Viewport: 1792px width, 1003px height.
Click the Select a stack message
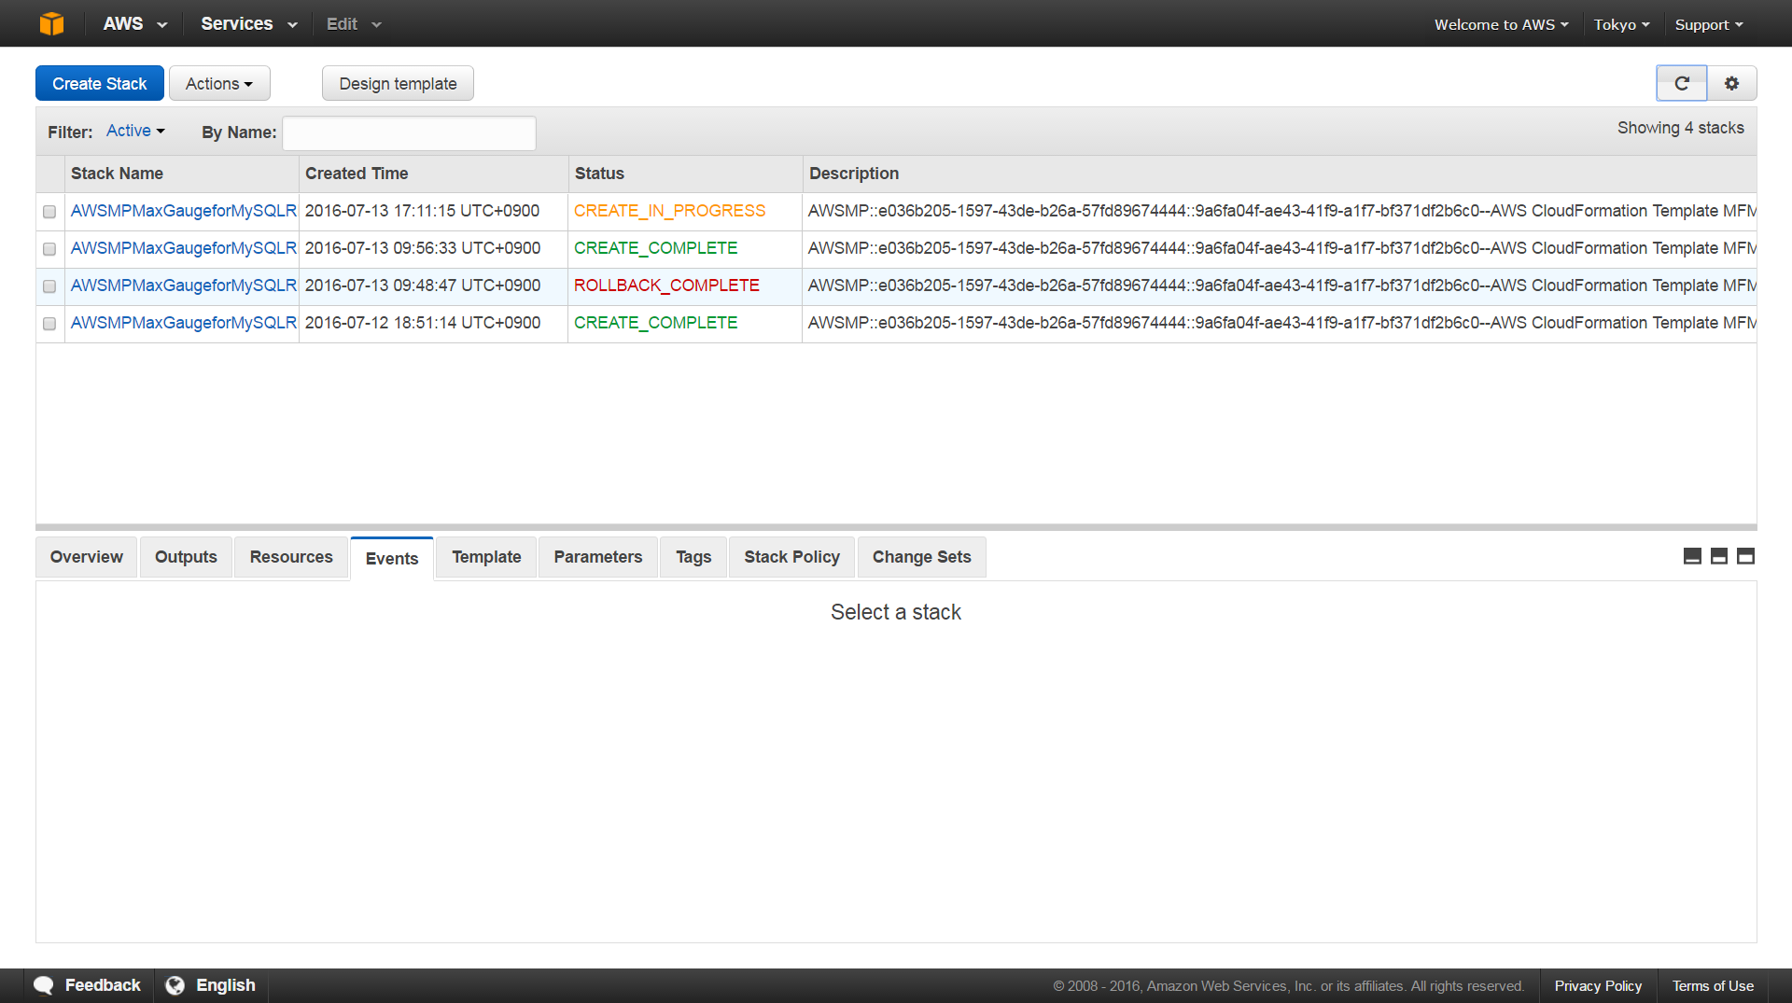(x=896, y=612)
